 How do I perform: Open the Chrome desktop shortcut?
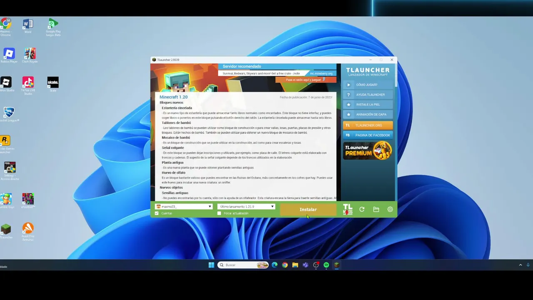pyautogui.click(x=6, y=27)
